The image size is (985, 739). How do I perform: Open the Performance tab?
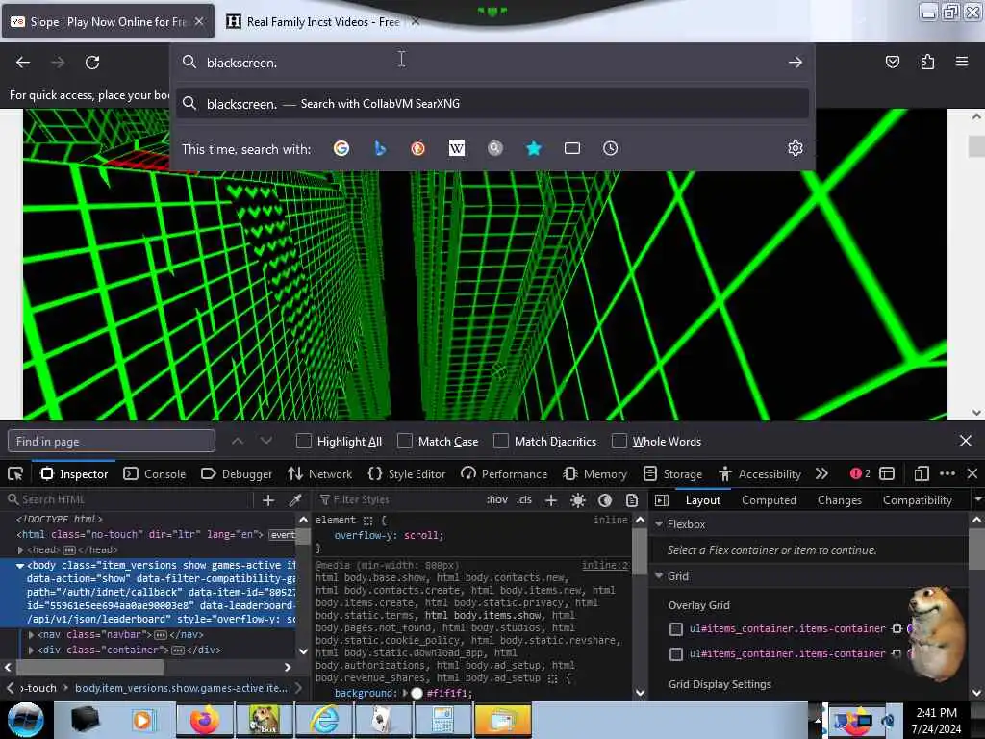click(504, 473)
